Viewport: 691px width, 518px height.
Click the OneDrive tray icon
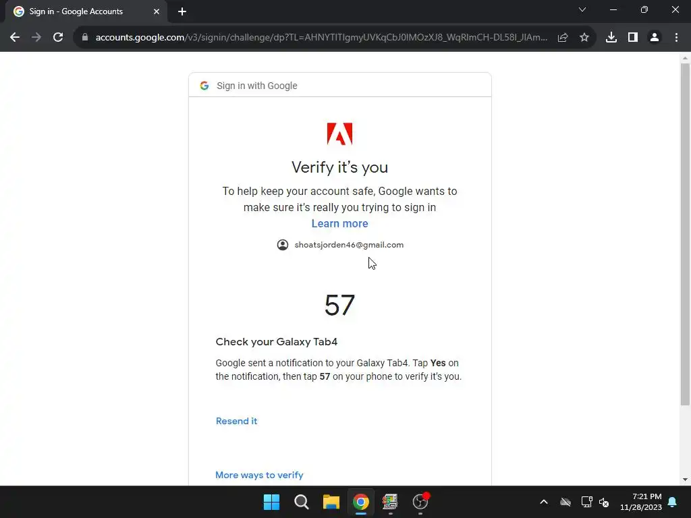[565, 502]
